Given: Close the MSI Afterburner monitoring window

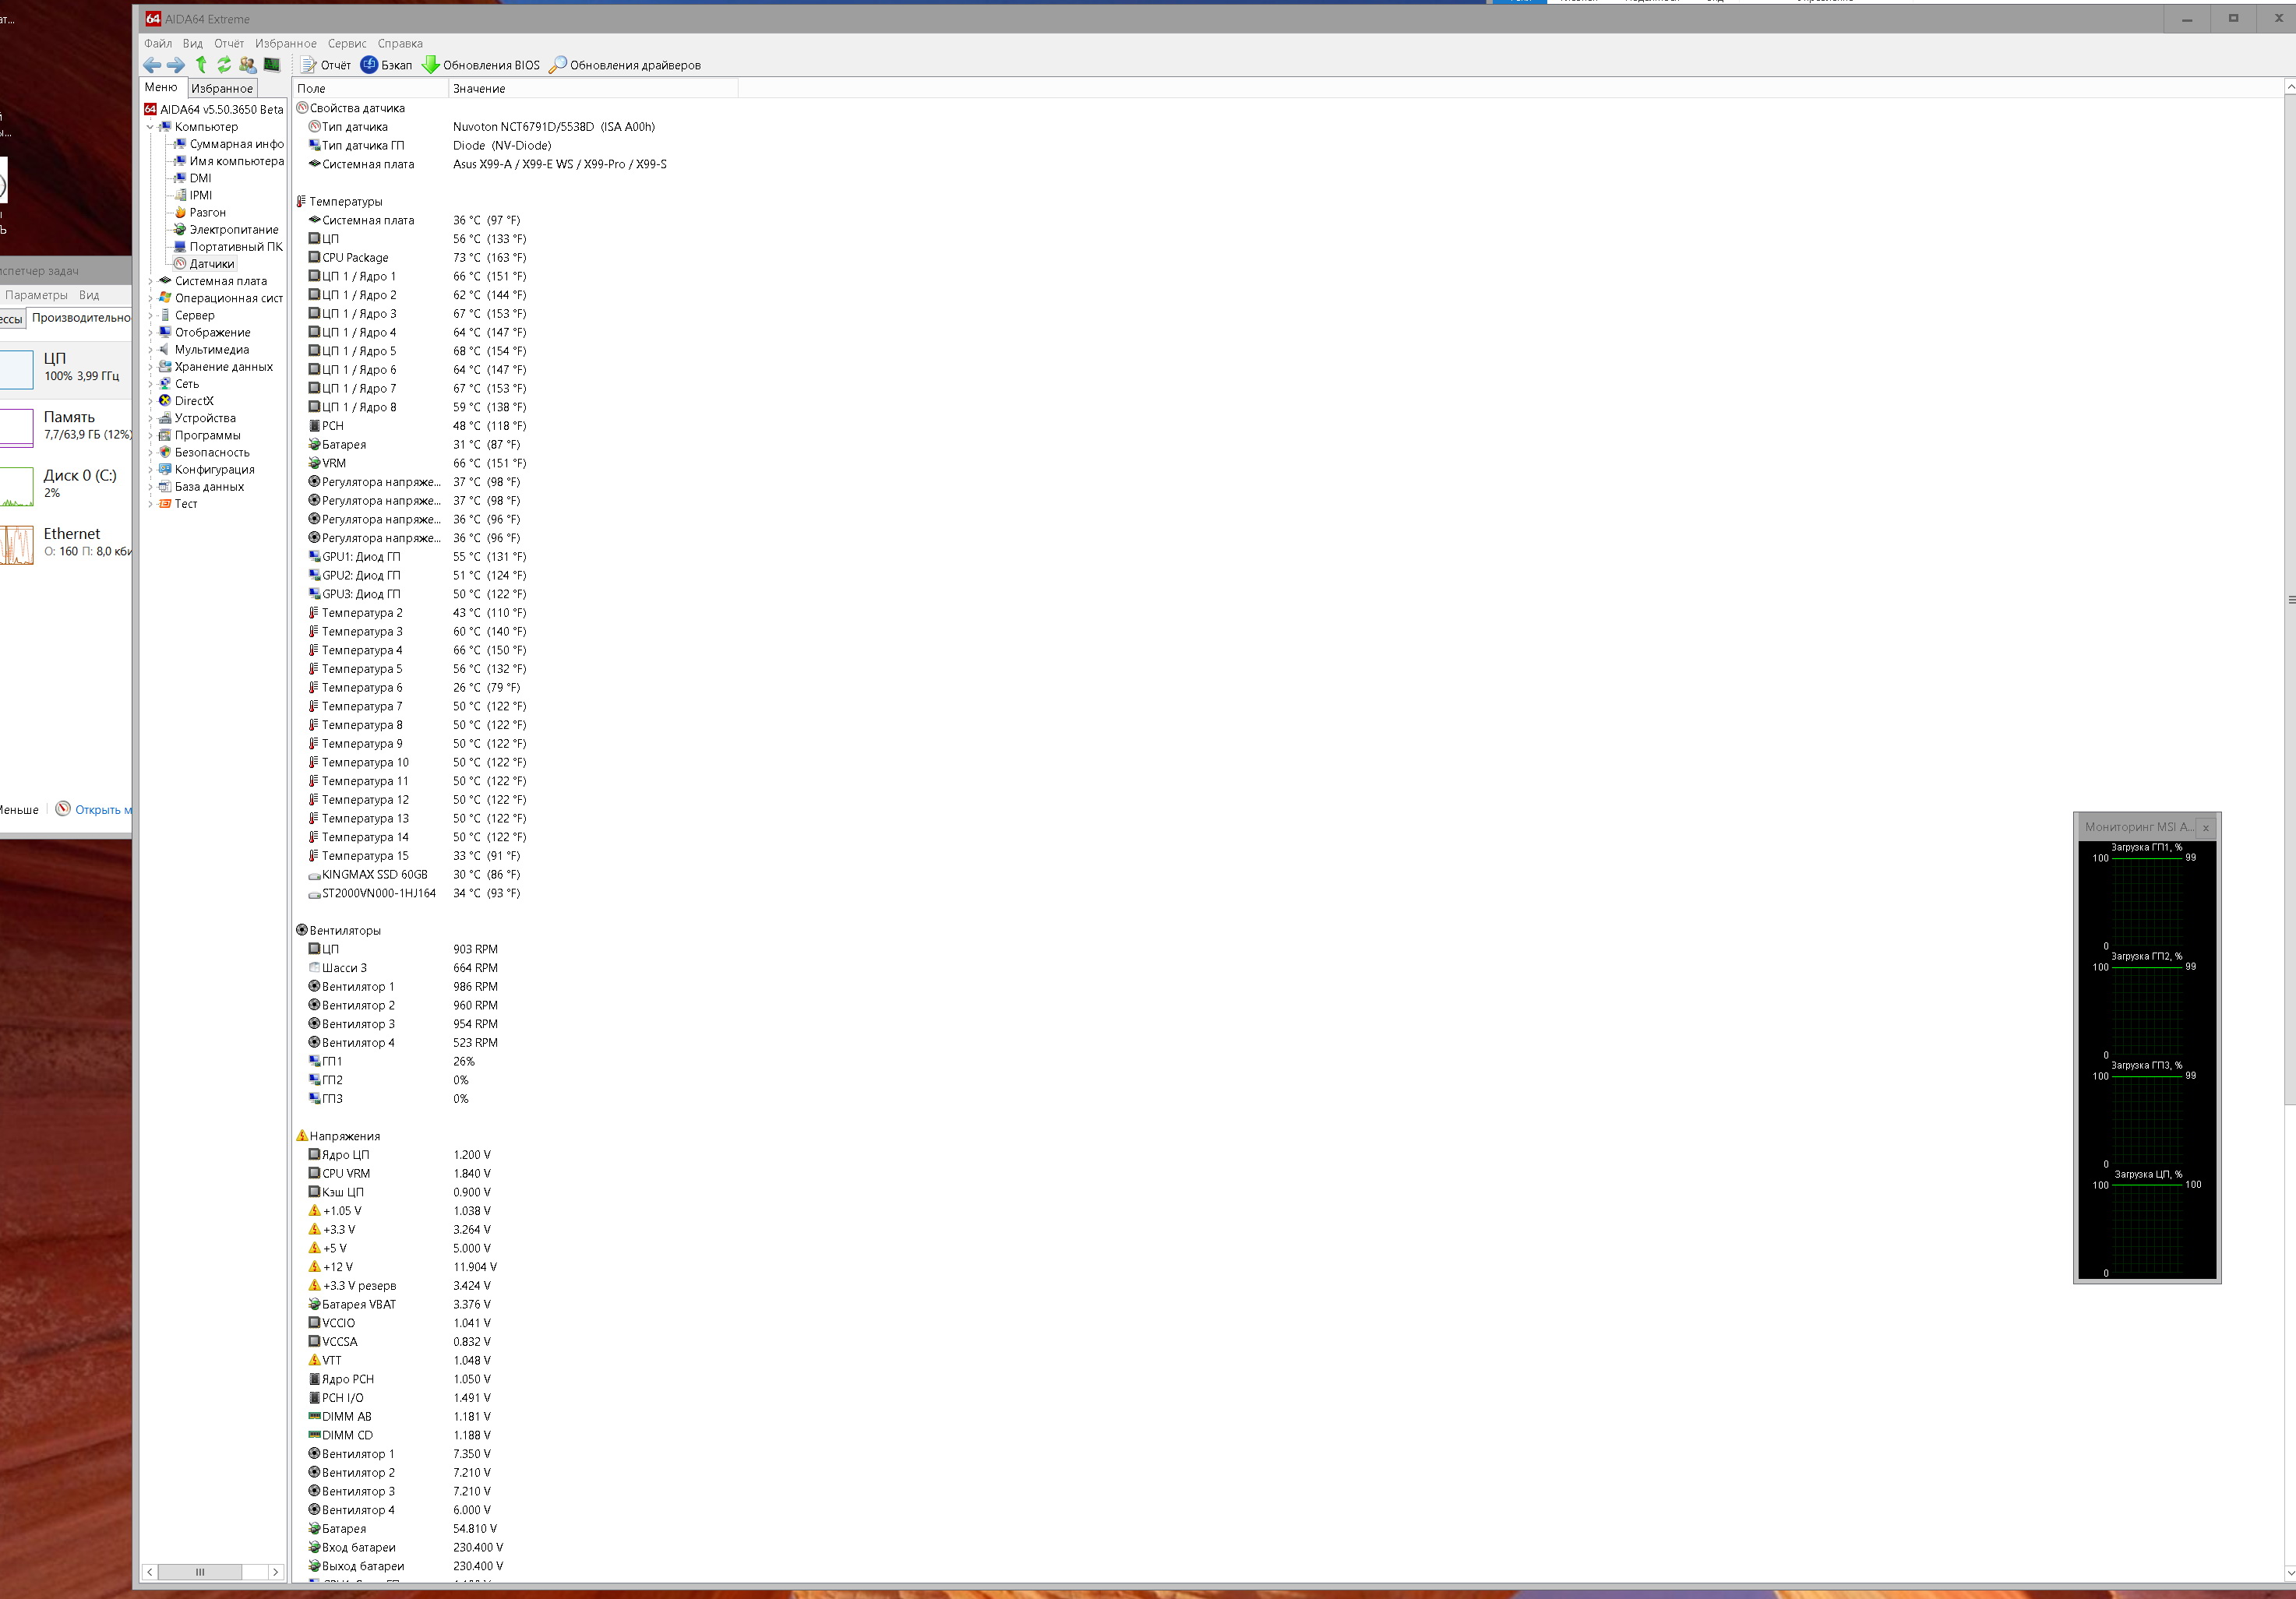Looking at the screenshot, I should click(x=2205, y=828).
